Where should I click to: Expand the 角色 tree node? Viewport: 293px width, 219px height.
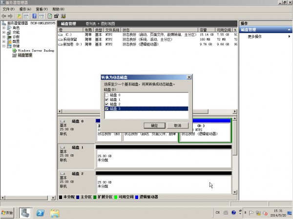coord(4,28)
